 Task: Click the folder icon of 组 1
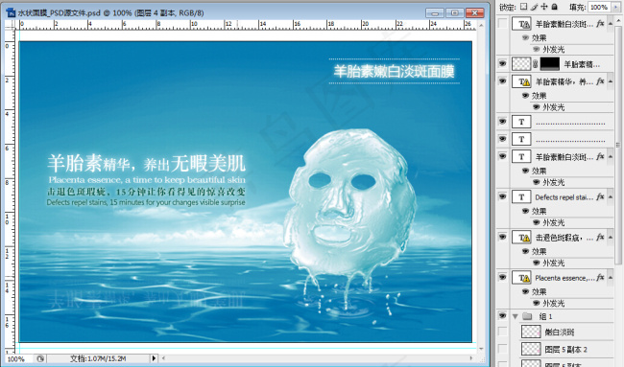527,316
